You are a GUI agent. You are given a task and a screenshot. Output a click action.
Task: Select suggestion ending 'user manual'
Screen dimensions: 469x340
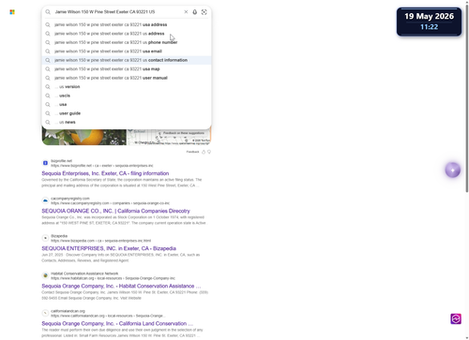(x=127, y=78)
